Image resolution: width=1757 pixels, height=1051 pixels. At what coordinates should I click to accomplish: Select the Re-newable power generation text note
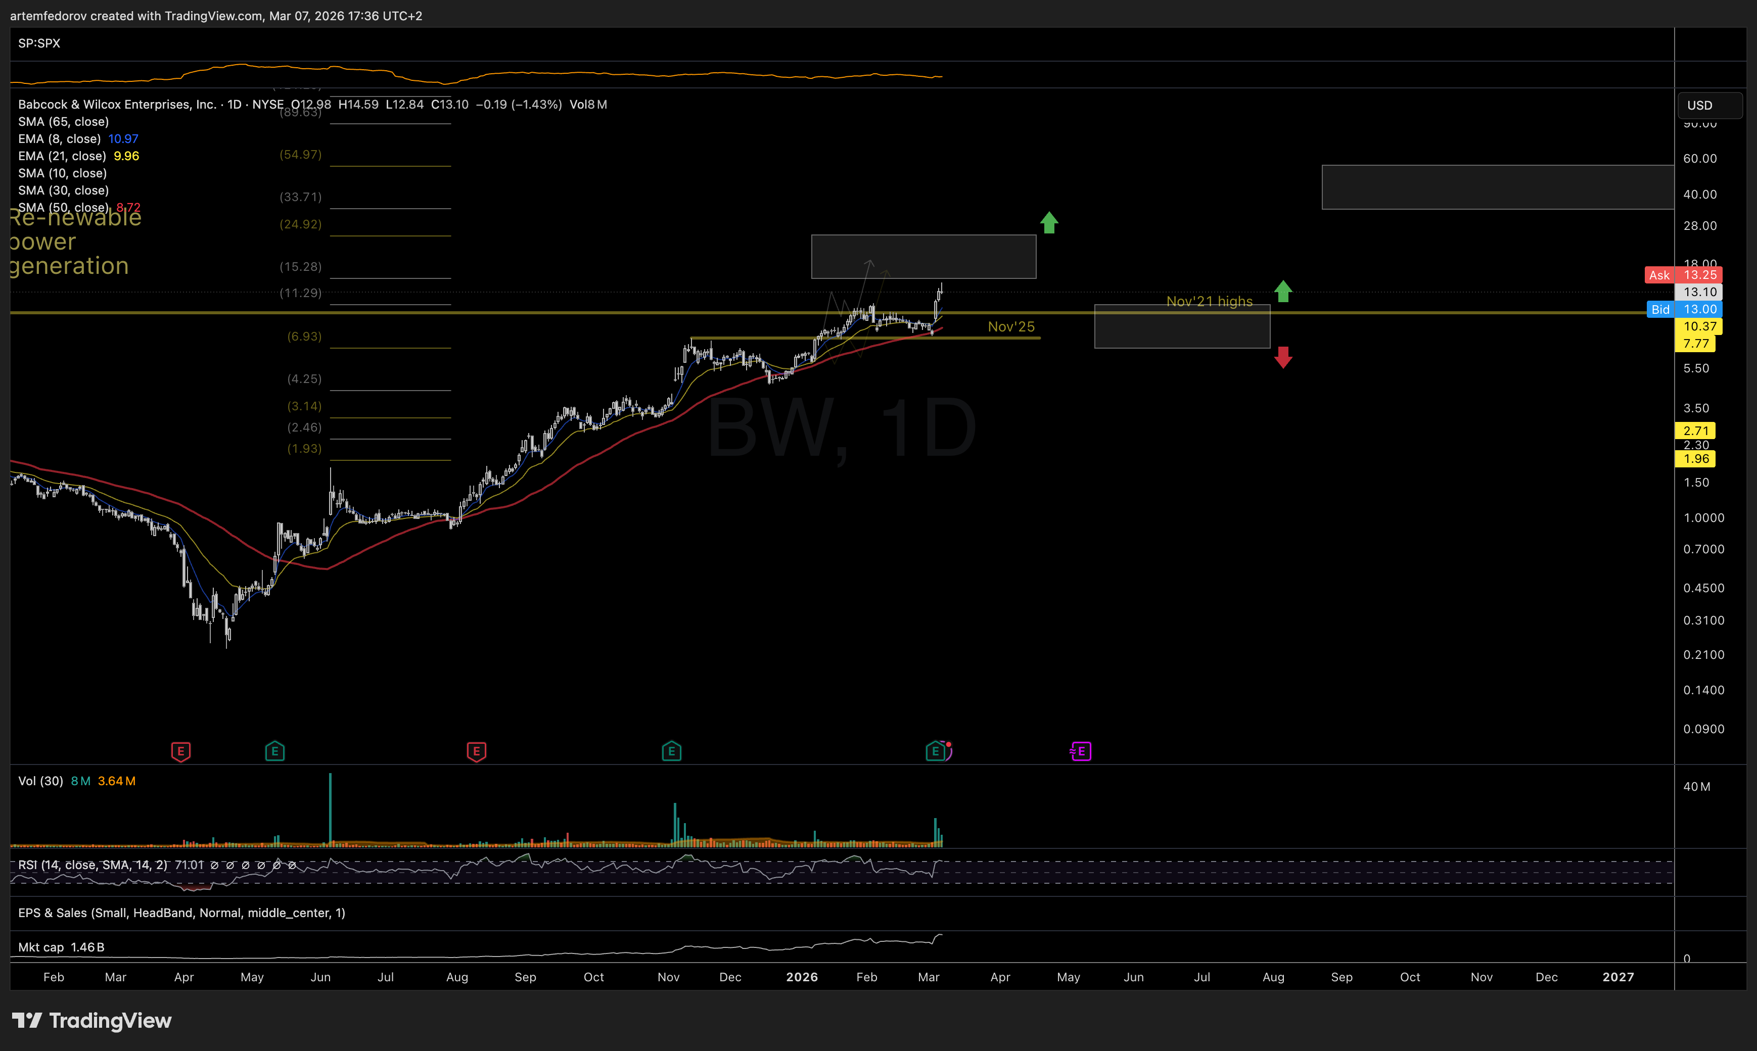click(x=75, y=242)
